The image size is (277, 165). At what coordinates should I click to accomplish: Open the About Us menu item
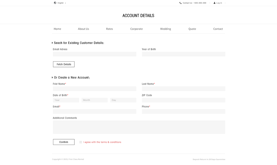tap(83, 29)
